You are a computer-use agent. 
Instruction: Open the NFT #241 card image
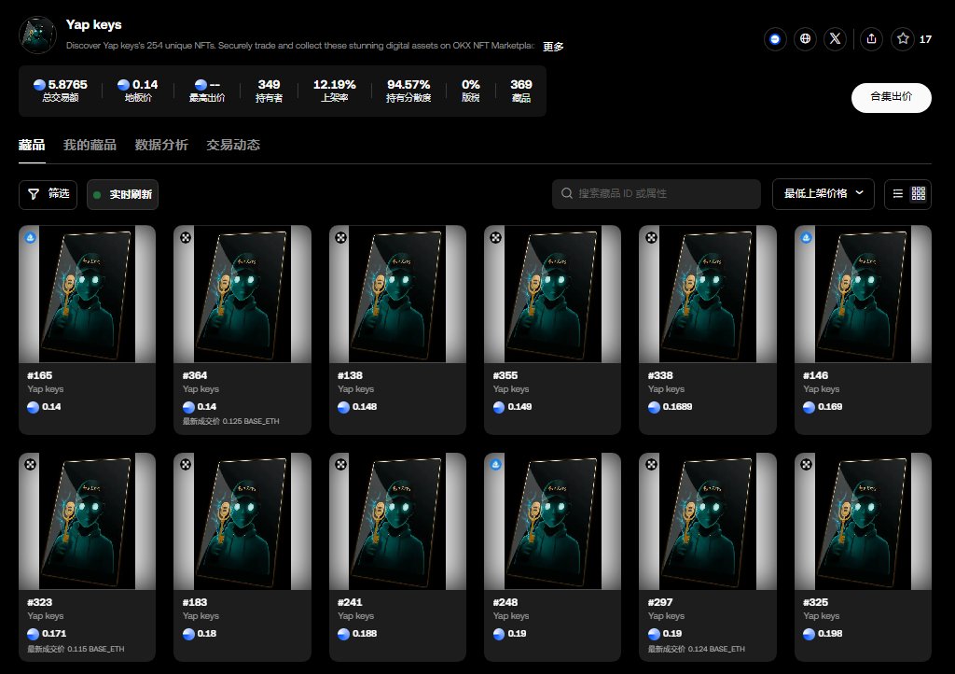point(397,521)
